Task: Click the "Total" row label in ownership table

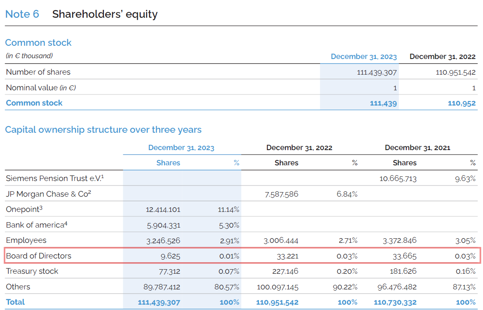Action: pos(15,302)
